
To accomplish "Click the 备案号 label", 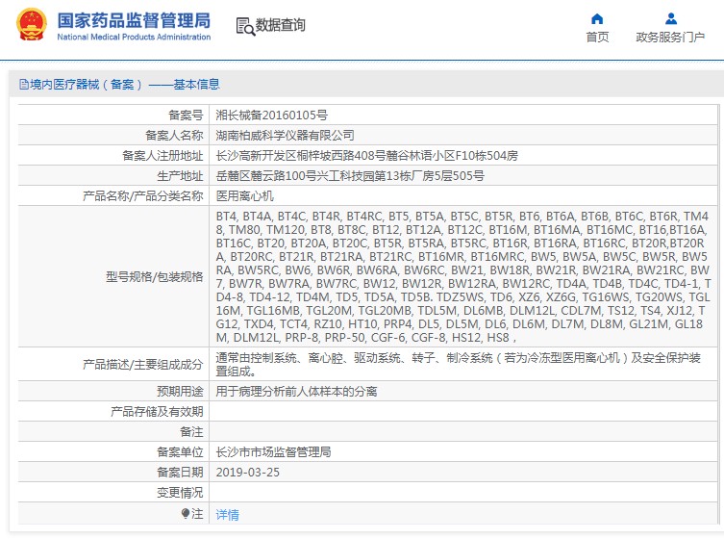I will coord(186,115).
